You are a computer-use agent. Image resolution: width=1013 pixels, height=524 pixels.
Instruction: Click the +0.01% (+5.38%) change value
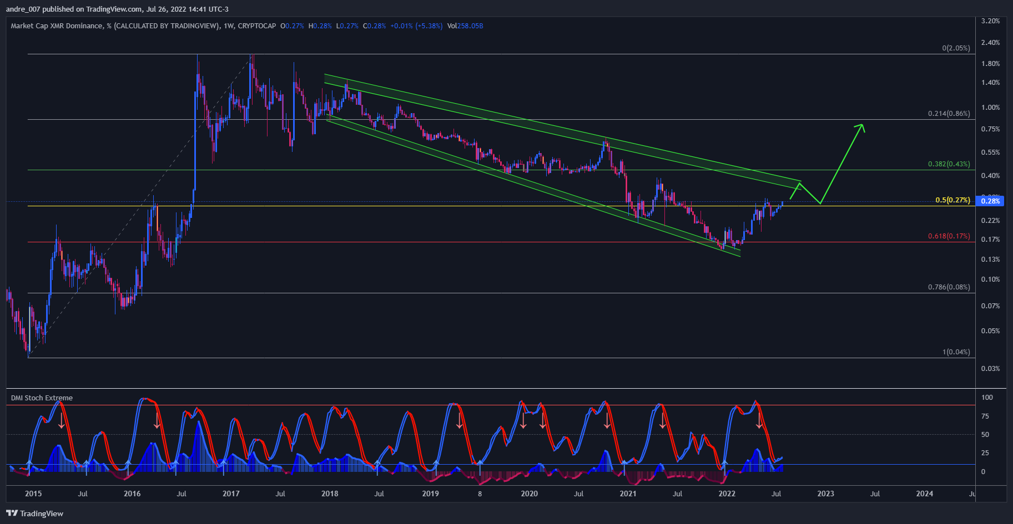(x=416, y=26)
